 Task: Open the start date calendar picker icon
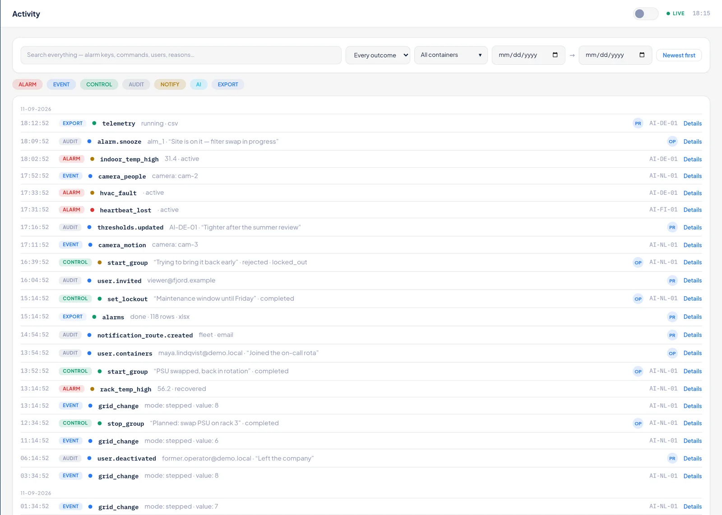[x=555, y=55]
